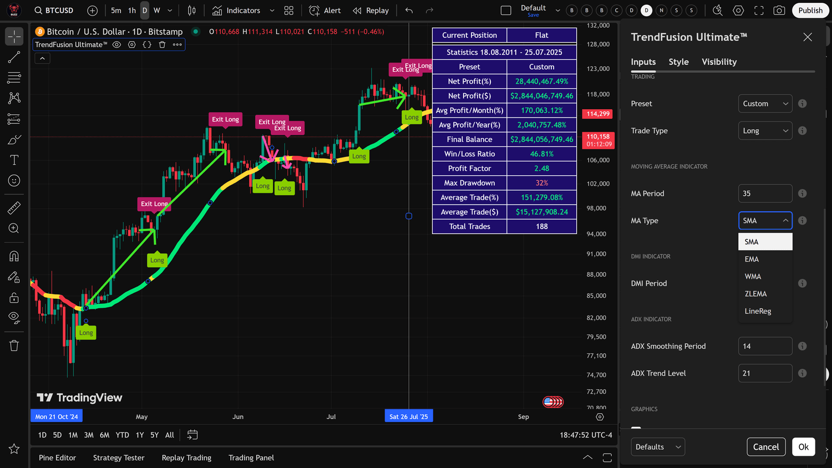Open TrendFusion source code braces icon
The image size is (832, 468).
tap(147, 44)
